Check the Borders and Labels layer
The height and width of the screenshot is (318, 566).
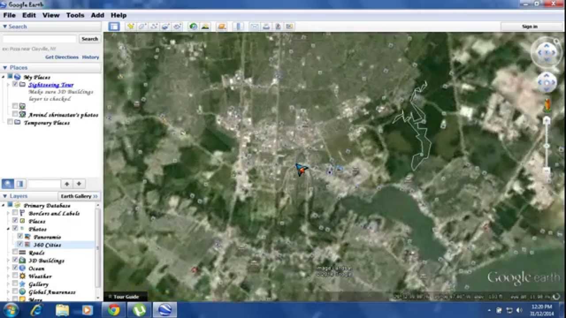(x=15, y=213)
